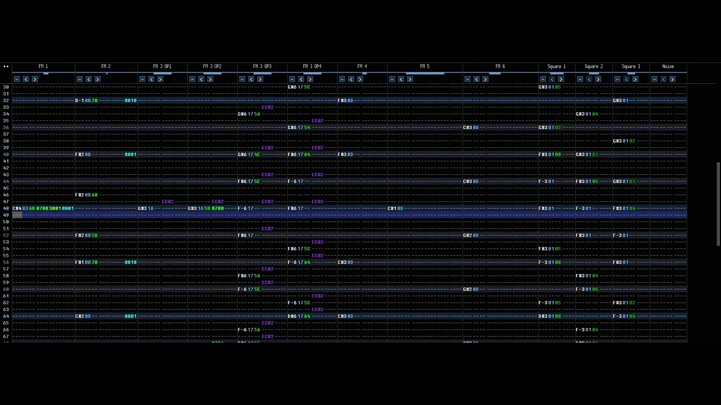721x405 pixels.
Task: Expand FM 5 columns with right arrow
Action: tap(410, 79)
